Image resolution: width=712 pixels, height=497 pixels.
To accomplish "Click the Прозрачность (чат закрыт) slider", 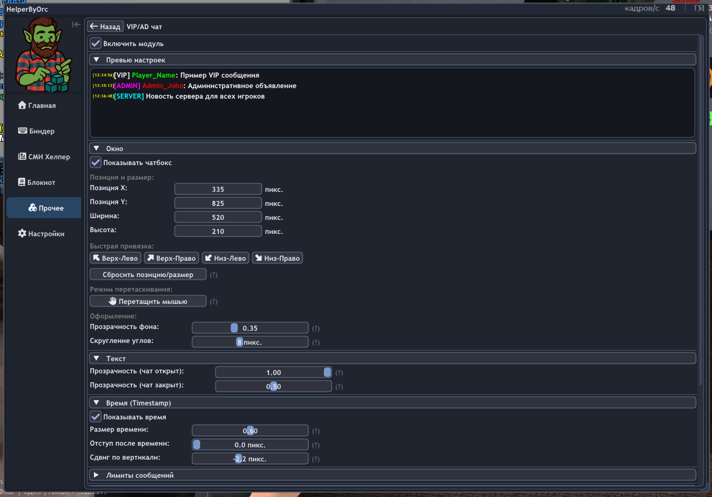I will 273,386.
